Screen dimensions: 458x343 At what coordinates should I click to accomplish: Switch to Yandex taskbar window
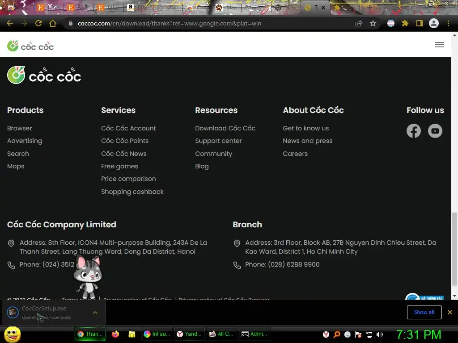pyautogui.click(x=190, y=334)
